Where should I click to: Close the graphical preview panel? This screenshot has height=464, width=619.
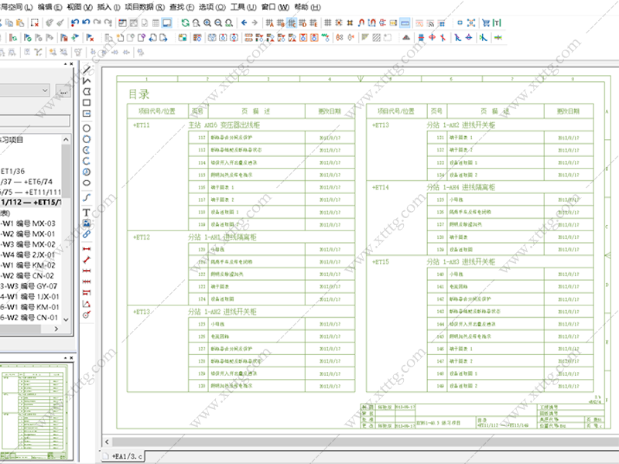pyautogui.click(x=71, y=358)
